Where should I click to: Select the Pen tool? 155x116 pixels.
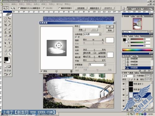click(x=6, y=47)
